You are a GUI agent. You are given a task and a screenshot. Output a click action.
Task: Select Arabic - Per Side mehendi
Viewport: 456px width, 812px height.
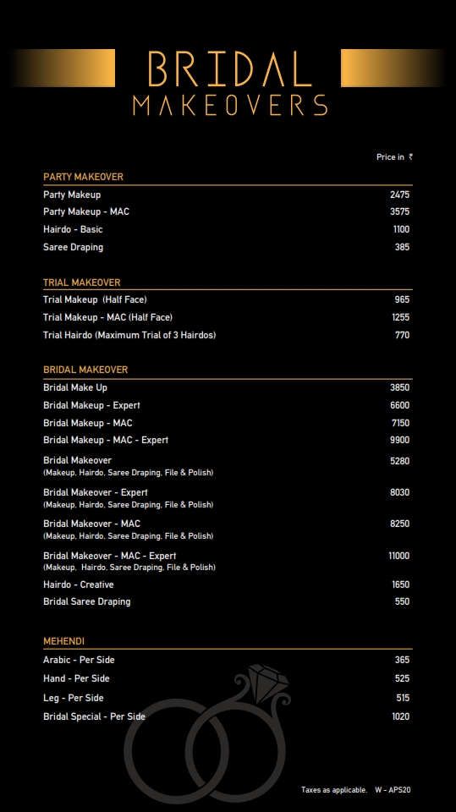[x=79, y=661]
